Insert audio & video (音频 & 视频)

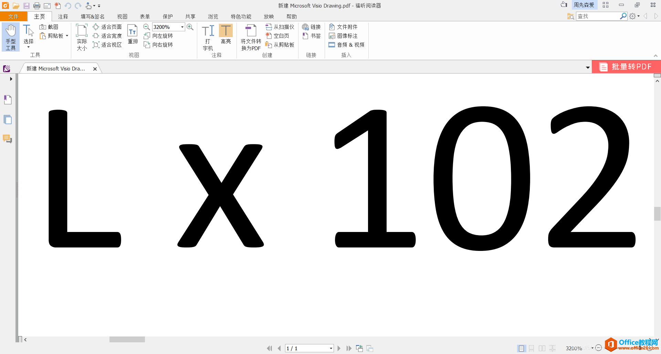347,45
